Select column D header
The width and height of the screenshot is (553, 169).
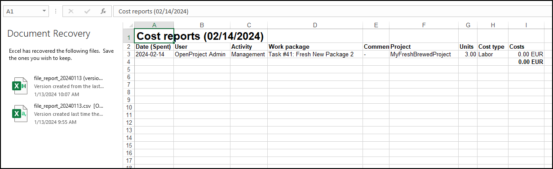315,25
